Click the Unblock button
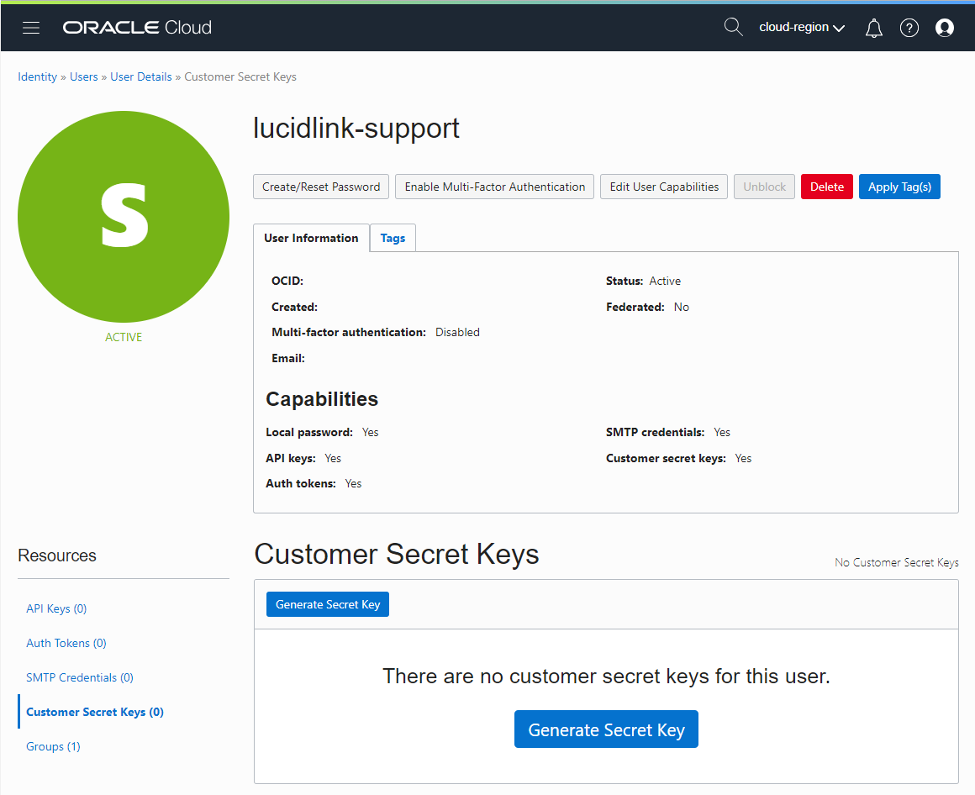This screenshot has height=795, width=975. point(764,187)
